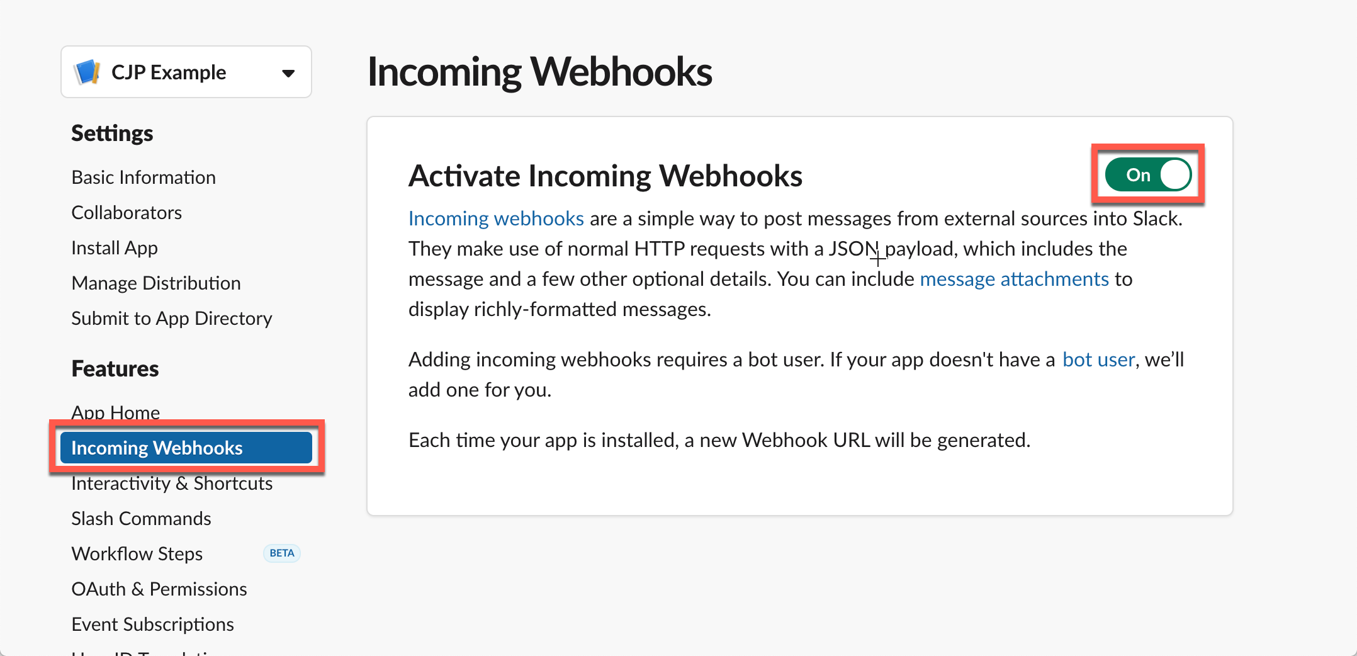Go to Manage Distribution
The image size is (1357, 656).
[156, 283]
